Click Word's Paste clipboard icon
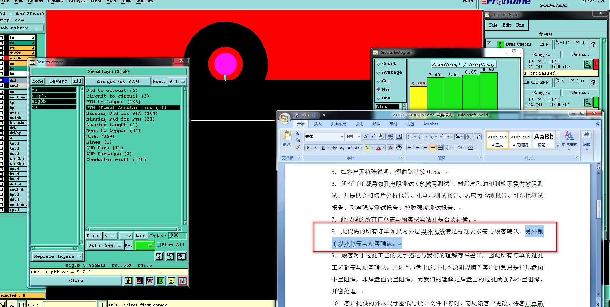The image size is (610, 307). point(287,136)
